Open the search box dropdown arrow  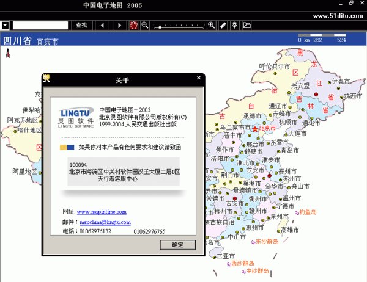coord(5,25)
